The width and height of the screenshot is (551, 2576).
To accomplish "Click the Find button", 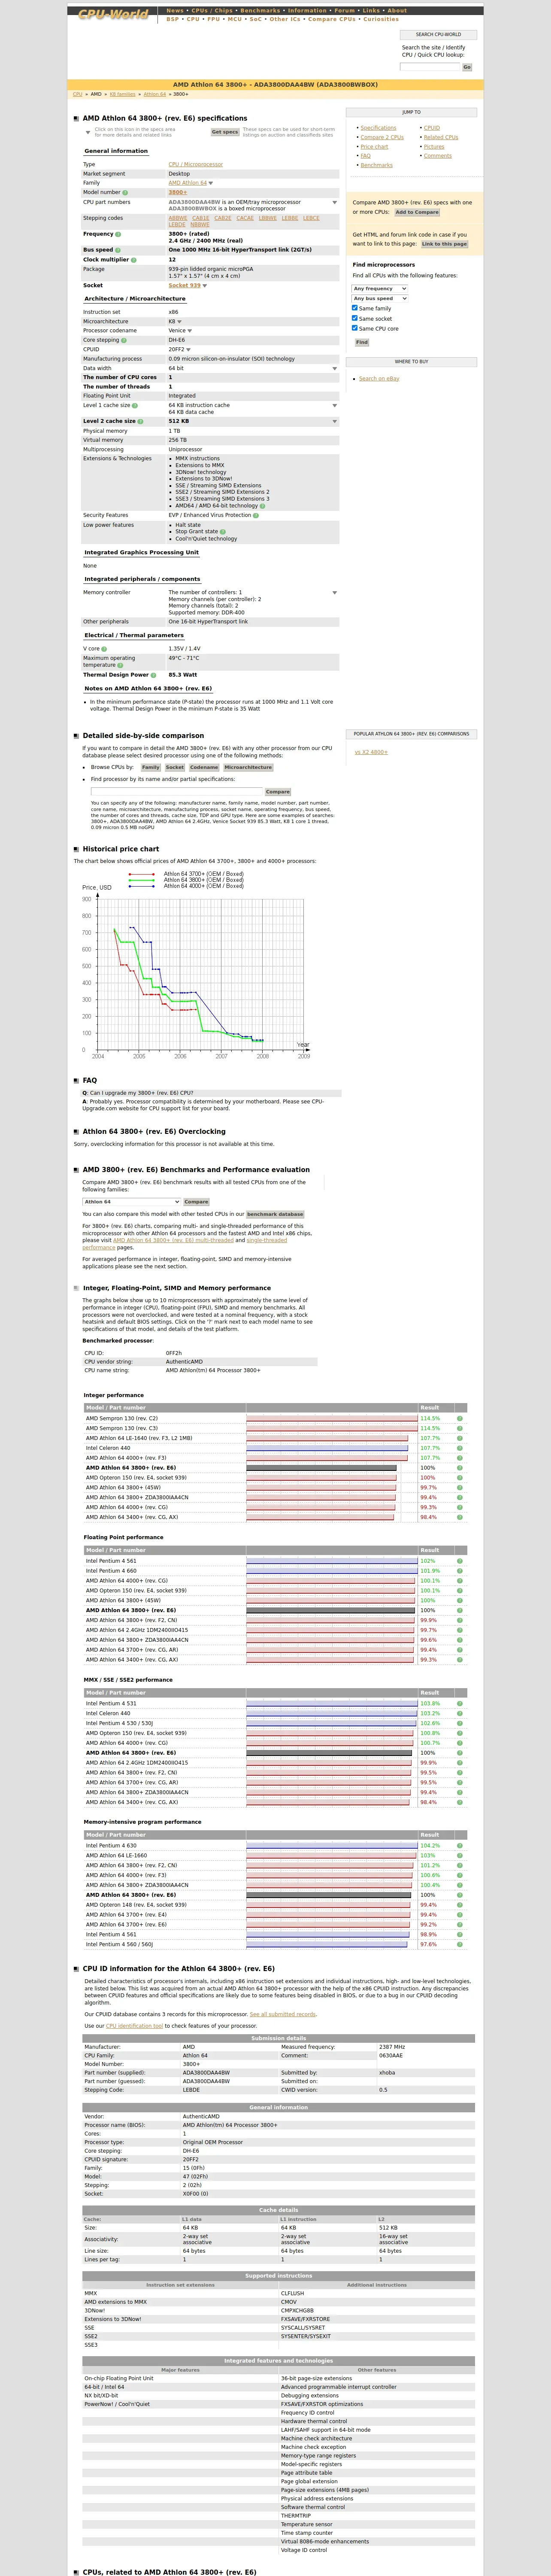I will click(362, 342).
